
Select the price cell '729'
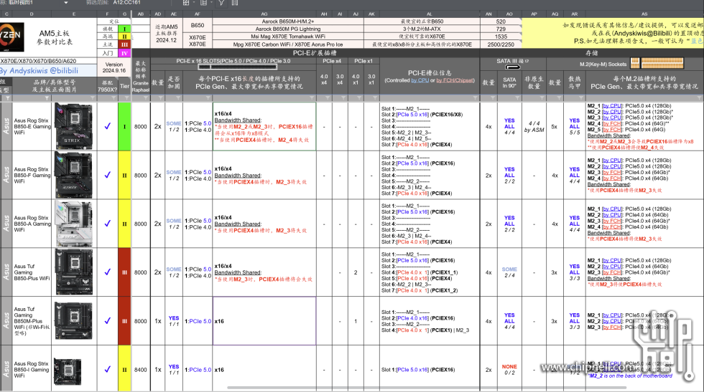click(x=501, y=29)
